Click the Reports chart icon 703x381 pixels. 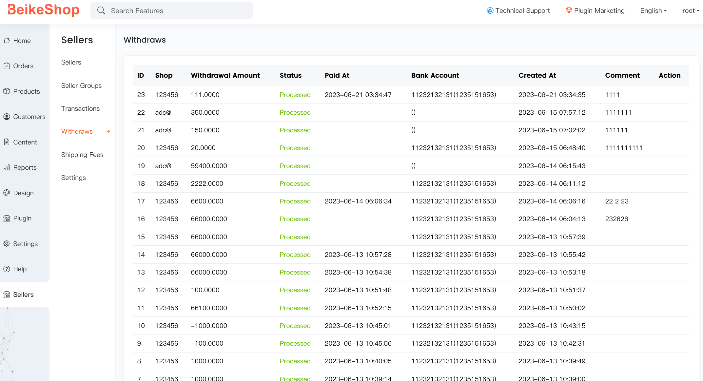[7, 167]
